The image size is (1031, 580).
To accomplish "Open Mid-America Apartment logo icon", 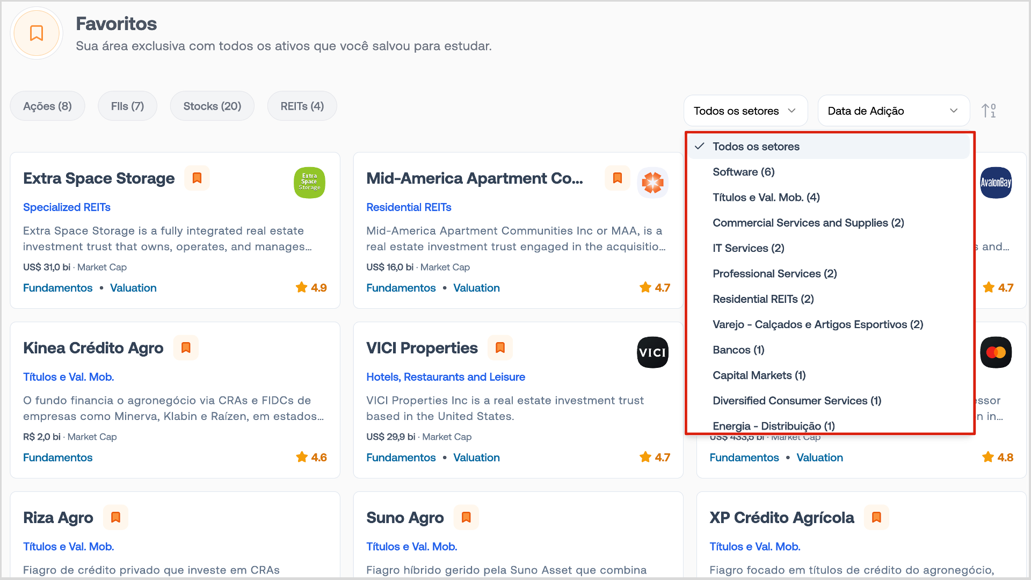I will pyautogui.click(x=652, y=183).
